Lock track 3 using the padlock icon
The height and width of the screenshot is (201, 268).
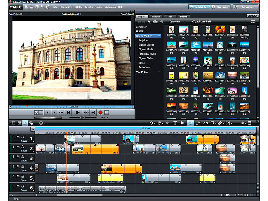(22, 157)
